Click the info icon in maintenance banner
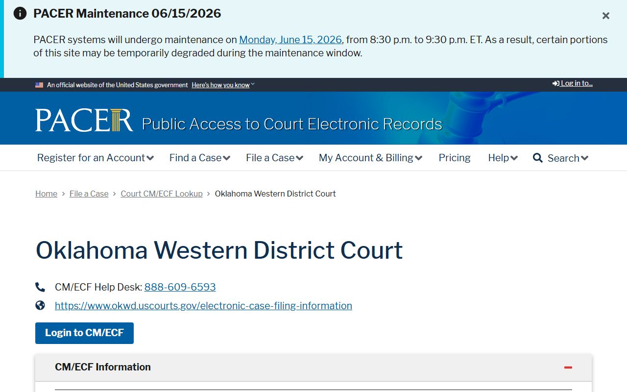Viewport: 627px width, 392px height. click(20, 13)
